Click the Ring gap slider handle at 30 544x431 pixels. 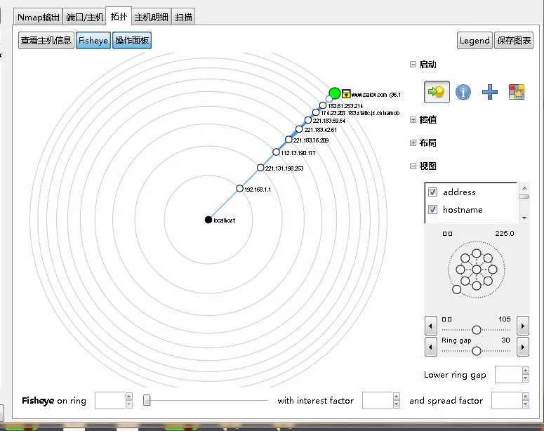point(477,351)
